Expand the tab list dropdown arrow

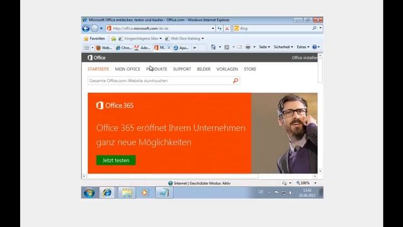tap(93, 48)
